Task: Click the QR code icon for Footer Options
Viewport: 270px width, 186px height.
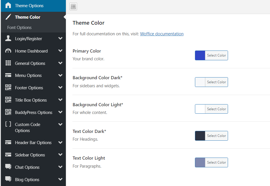Action: [x=8, y=88]
